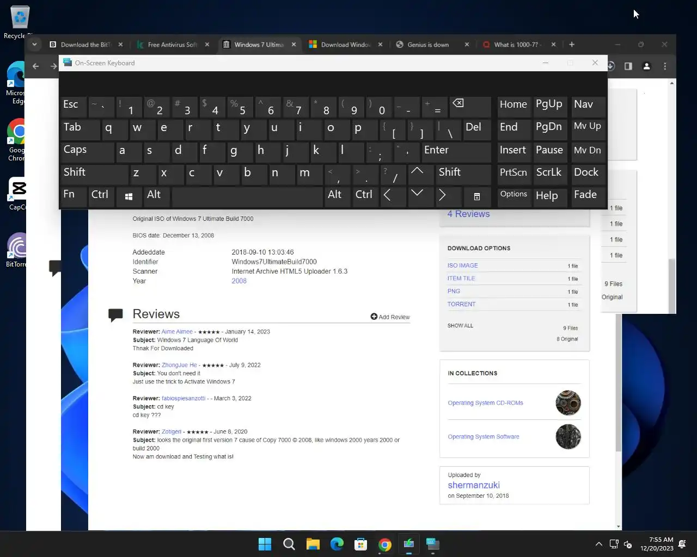Open PNG download option

coord(454,292)
